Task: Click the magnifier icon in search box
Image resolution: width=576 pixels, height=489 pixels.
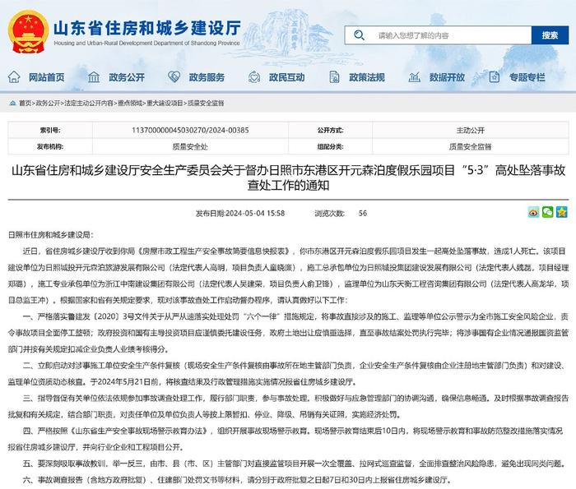Action: coord(359,35)
